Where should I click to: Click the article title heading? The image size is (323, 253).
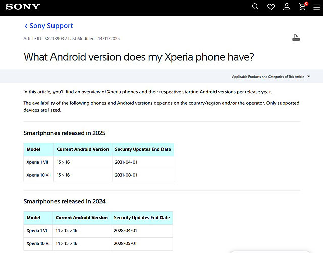(138, 57)
